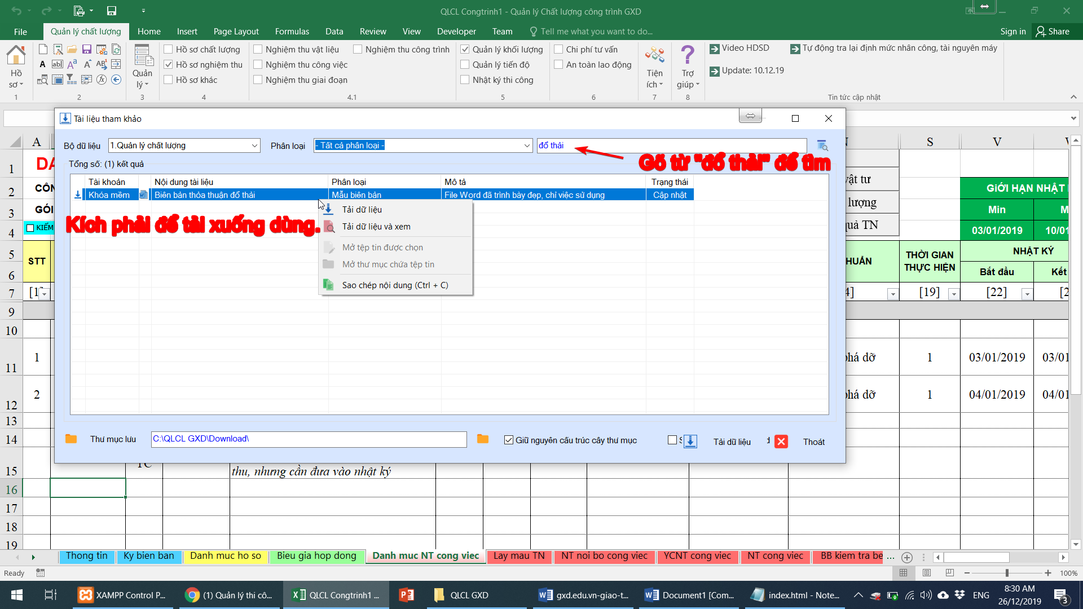The image size is (1083, 609).
Task: Click the fx function ribbon icon
Action: click(x=102, y=80)
